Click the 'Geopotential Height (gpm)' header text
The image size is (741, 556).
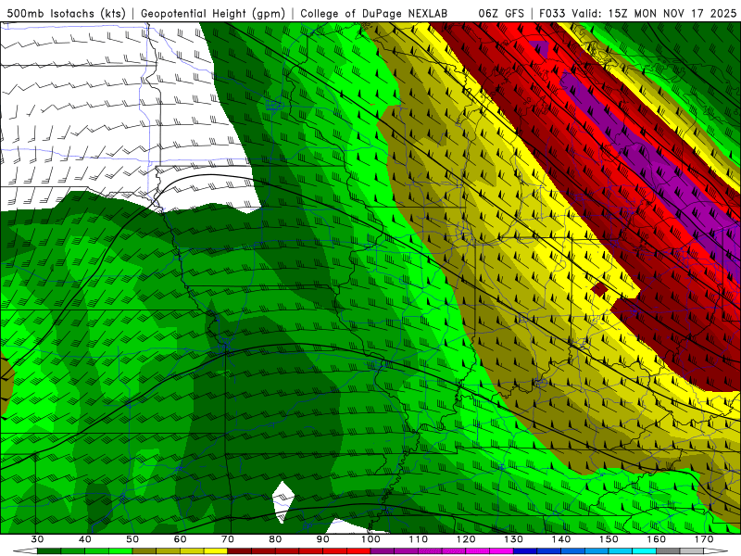click(213, 13)
